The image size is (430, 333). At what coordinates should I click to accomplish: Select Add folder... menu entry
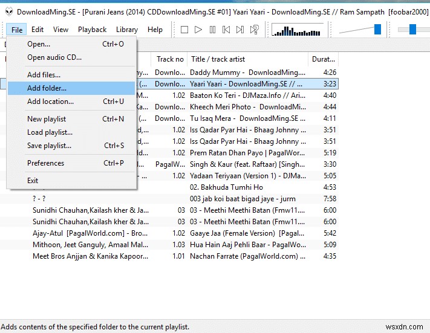[x=71, y=88]
